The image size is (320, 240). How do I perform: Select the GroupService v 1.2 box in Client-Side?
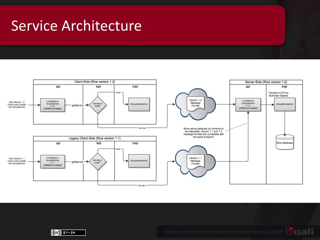(52, 105)
